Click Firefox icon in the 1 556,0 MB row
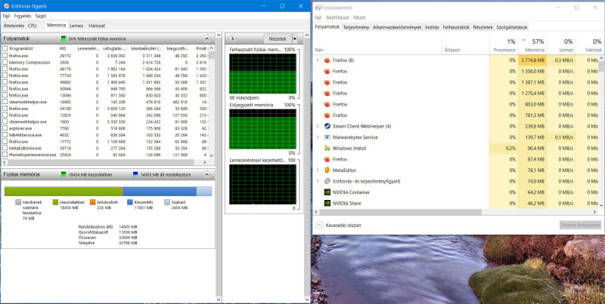This screenshot has height=304, width=605. (x=327, y=71)
